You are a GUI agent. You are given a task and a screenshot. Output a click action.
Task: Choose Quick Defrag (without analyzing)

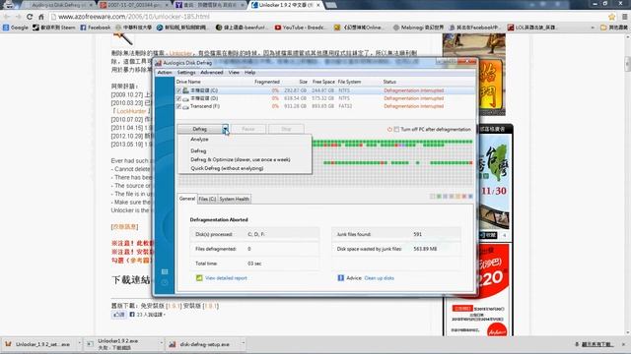245,168
